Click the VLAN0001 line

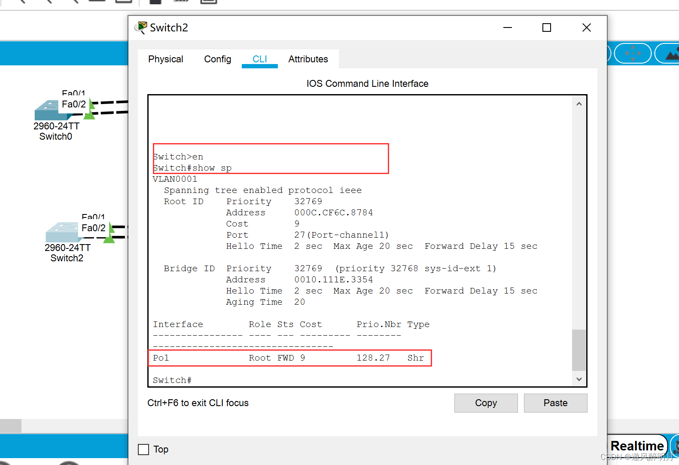(x=175, y=179)
